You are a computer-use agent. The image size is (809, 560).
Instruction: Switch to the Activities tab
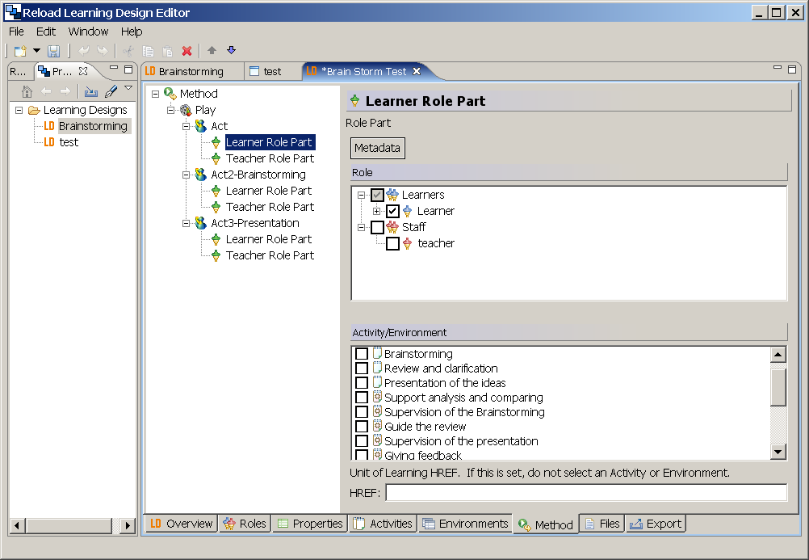[x=384, y=524]
